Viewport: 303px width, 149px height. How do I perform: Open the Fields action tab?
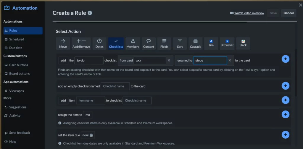(x=164, y=43)
